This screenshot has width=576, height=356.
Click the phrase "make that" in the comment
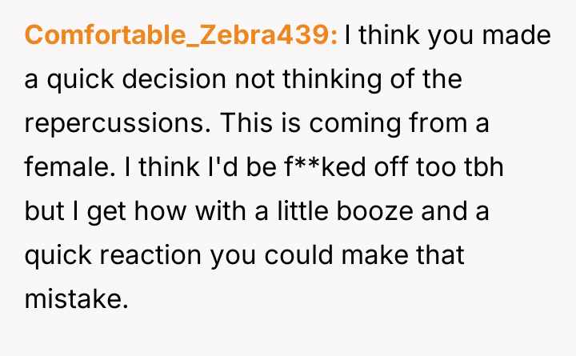[425, 257]
